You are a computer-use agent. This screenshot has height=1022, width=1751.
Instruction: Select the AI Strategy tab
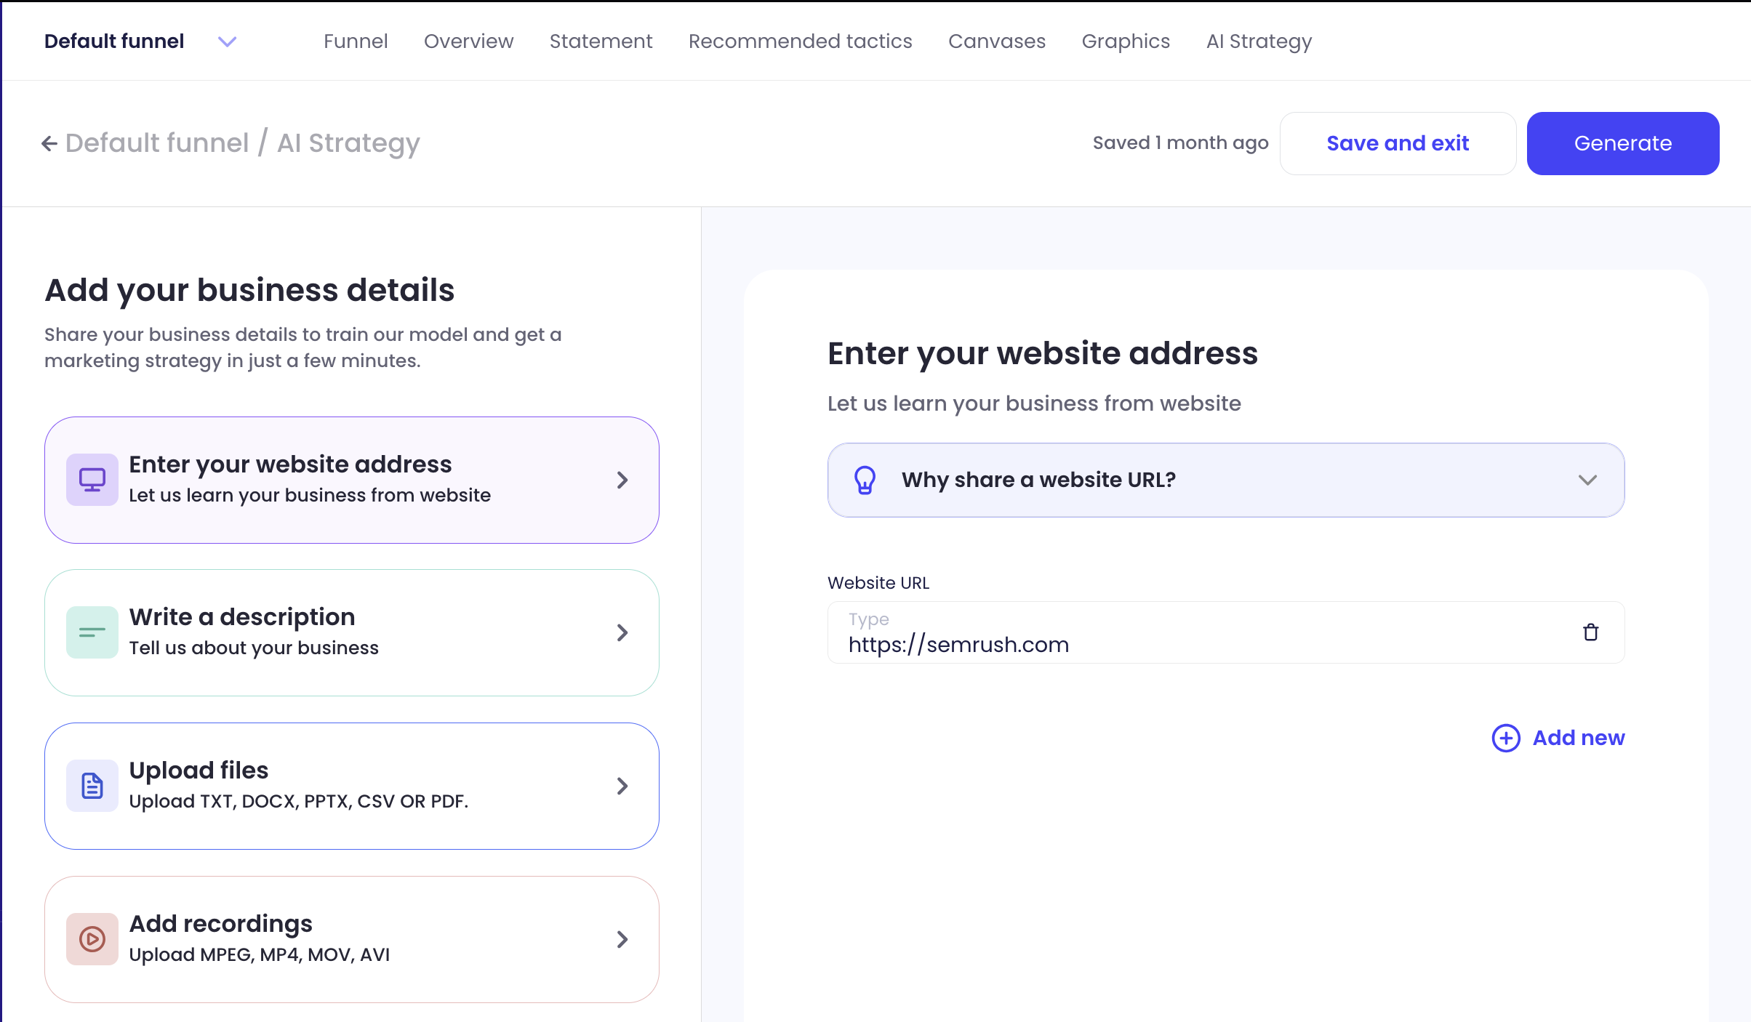(x=1259, y=41)
